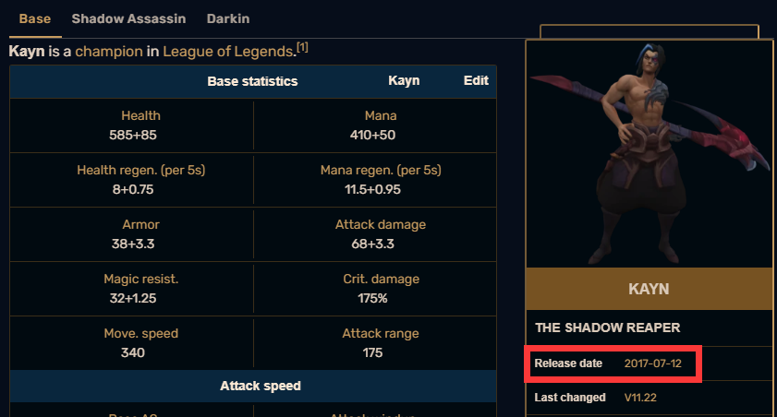The height and width of the screenshot is (417, 777).
Task: Open the V11.22 patch link
Action: (x=640, y=398)
